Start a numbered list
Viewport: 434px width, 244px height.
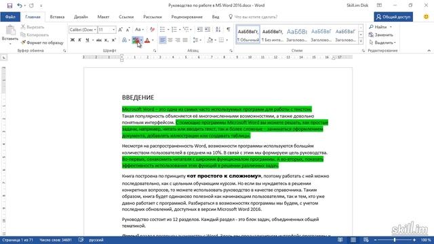tap(174, 30)
